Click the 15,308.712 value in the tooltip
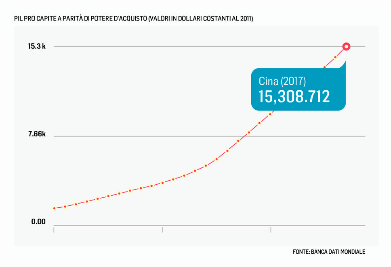The width and height of the screenshot is (391, 267). coord(294,97)
